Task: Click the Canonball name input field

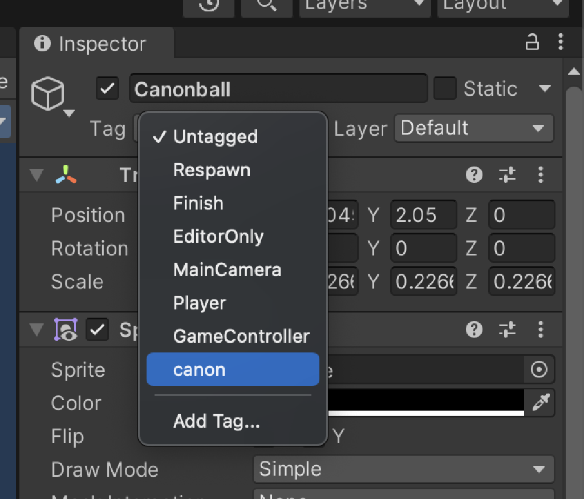Action: 278,88
